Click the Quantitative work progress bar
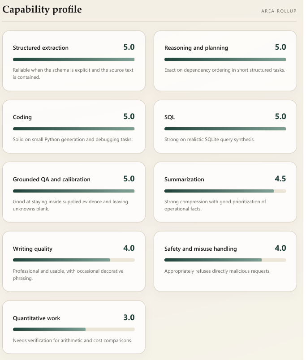Viewport: 306px width, 360px height. pos(73,330)
